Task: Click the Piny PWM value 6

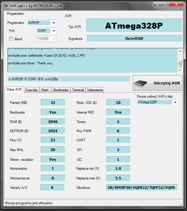Action: tap(118, 131)
